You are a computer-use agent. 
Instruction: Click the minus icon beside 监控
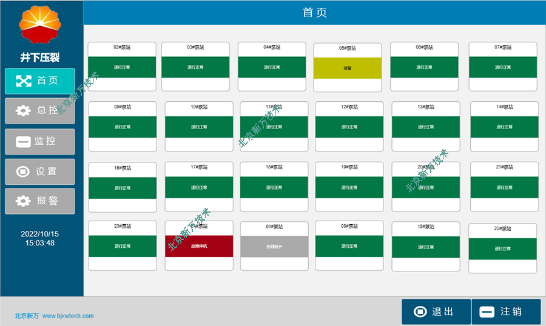pos(23,141)
